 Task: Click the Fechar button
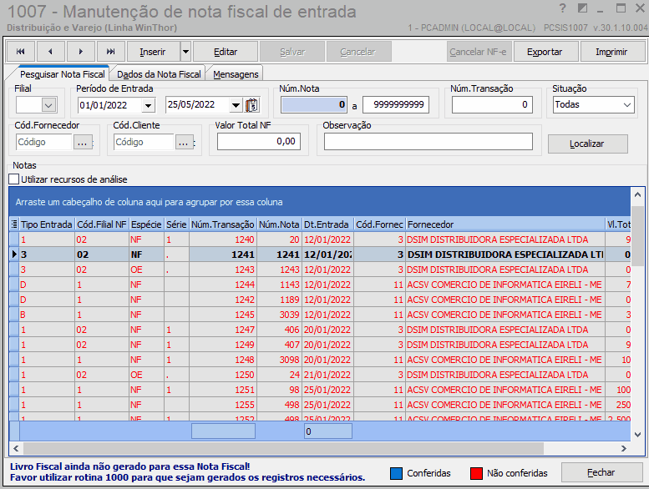[x=601, y=472]
